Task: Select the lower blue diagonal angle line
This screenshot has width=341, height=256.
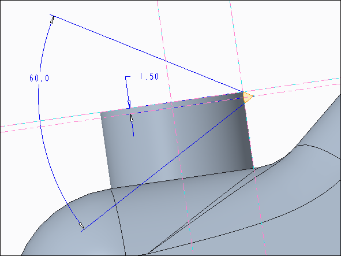Action: coord(163,166)
